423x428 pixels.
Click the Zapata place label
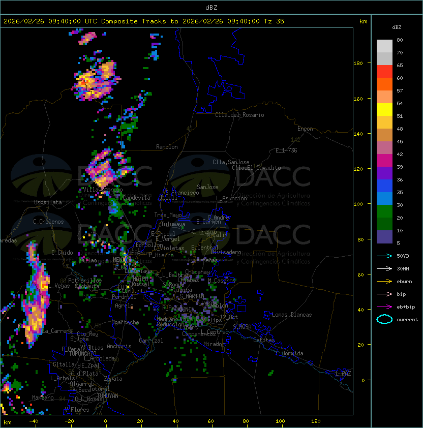click(x=113, y=379)
